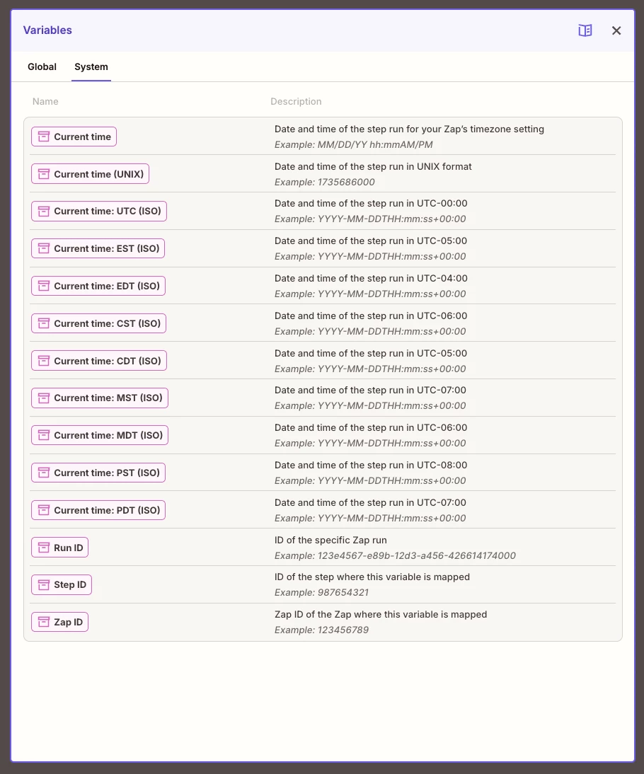Click the MST (ISO) variable icon
This screenshot has height=774, width=644.
(x=44, y=398)
